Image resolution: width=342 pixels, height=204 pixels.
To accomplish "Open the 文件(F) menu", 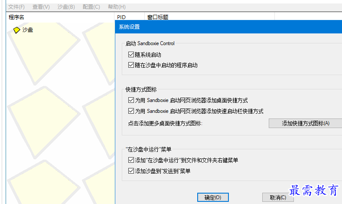I will click(x=16, y=7).
